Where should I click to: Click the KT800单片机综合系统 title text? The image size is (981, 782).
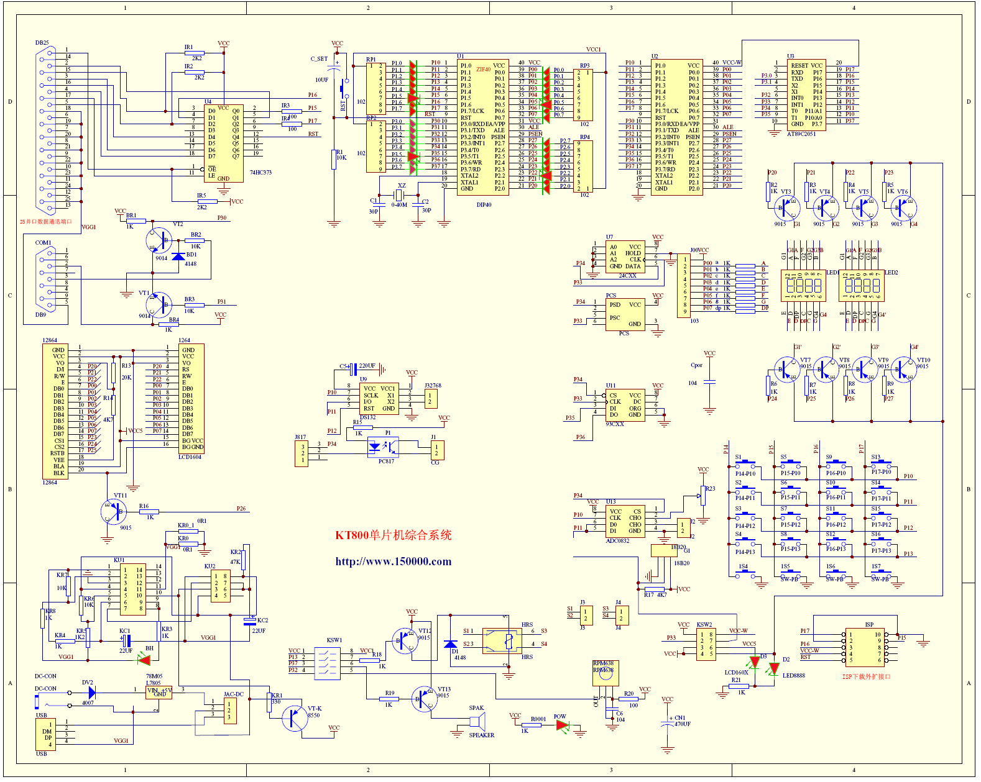pos(394,535)
